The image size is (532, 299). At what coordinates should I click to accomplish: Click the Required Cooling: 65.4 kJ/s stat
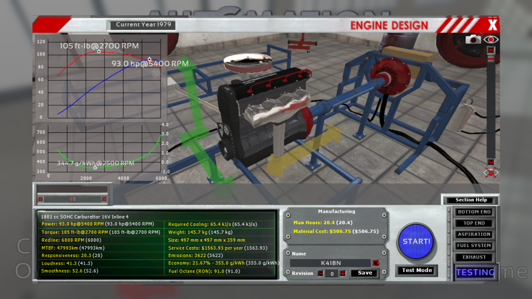click(x=212, y=224)
